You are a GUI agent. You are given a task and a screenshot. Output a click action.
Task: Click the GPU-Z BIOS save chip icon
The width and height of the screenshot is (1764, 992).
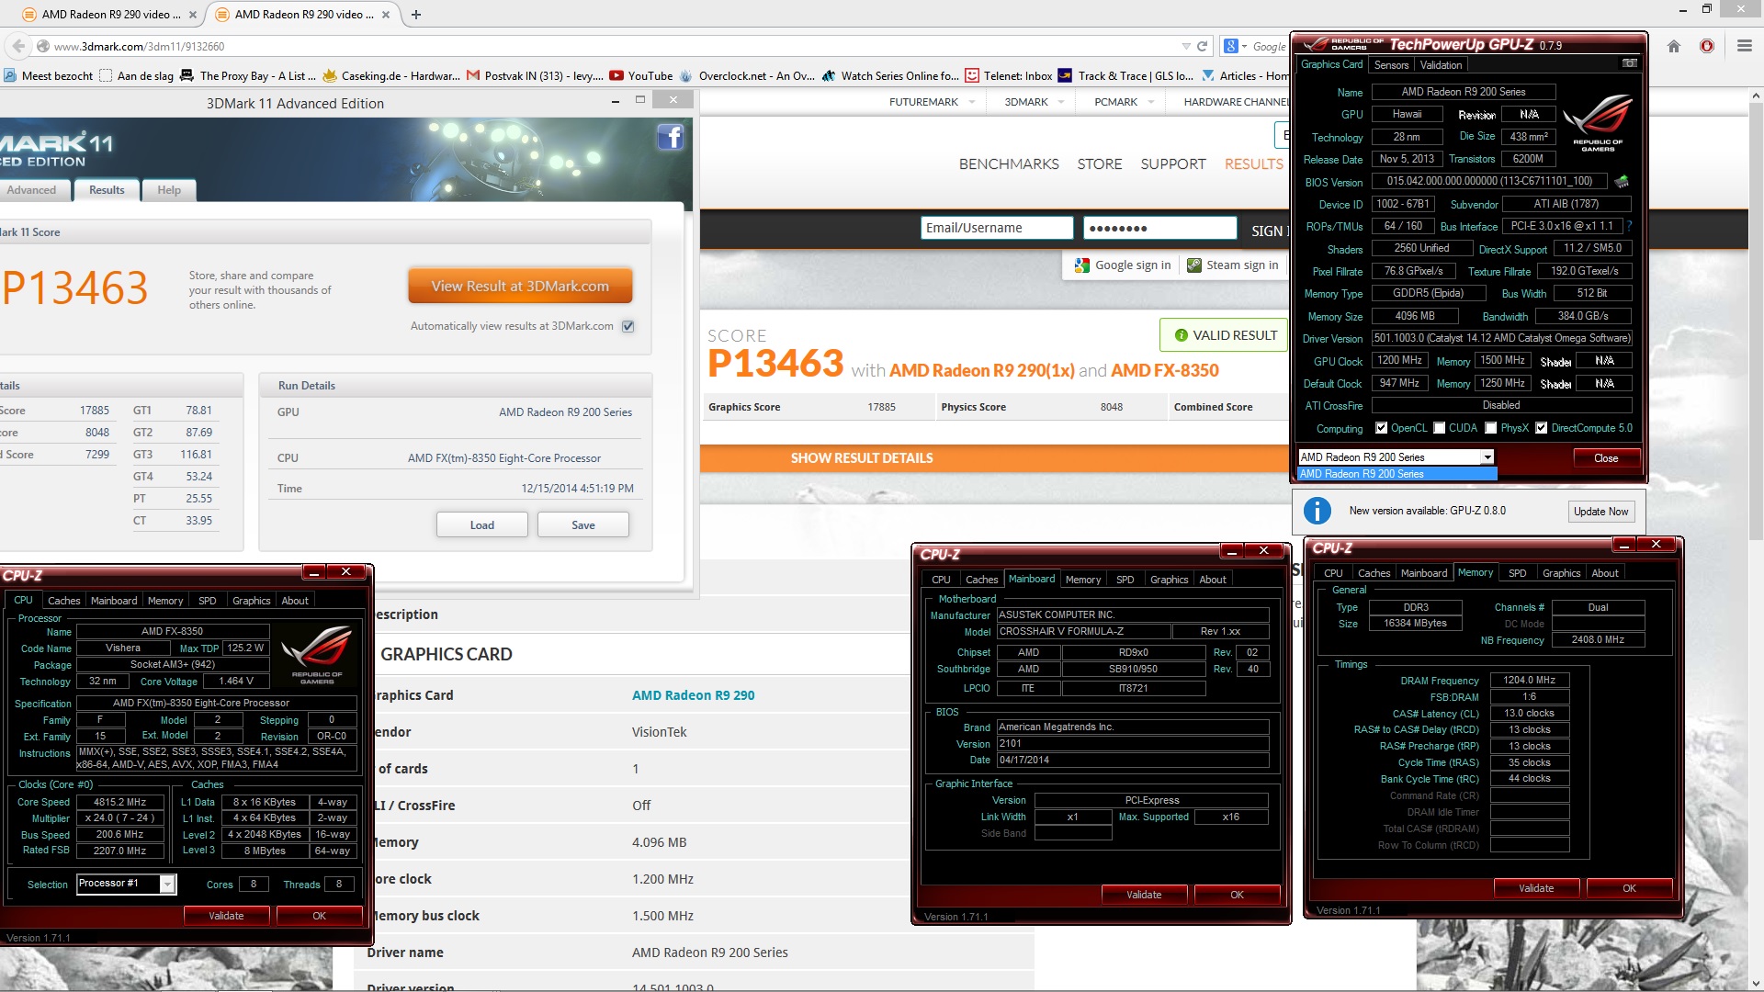pos(1622,181)
